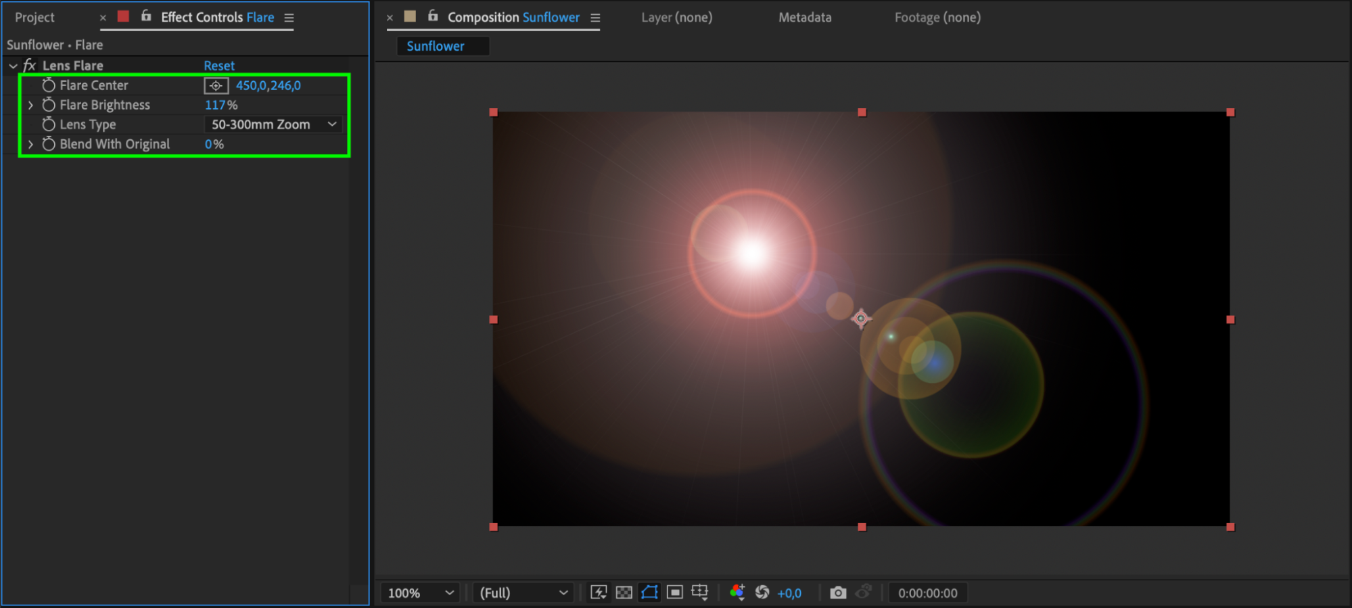Click the Flare Center crosshair picker
1352x608 pixels.
[216, 85]
